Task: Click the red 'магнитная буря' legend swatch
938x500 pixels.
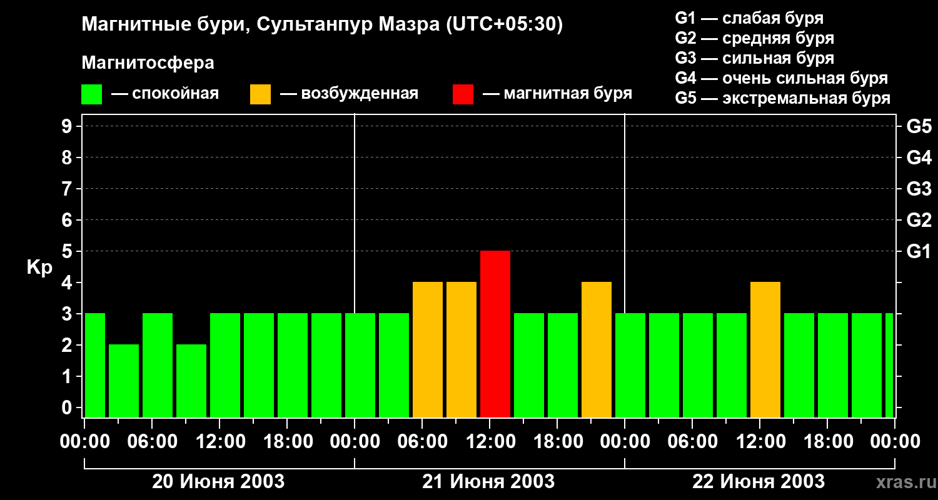Action: [463, 94]
